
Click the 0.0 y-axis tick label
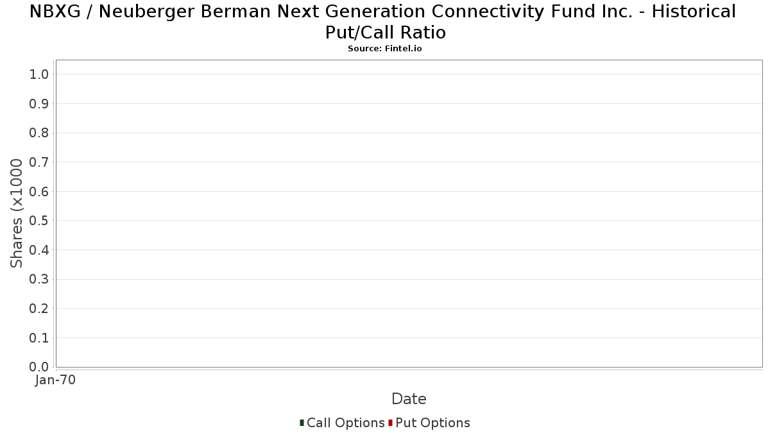[x=39, y=367]
